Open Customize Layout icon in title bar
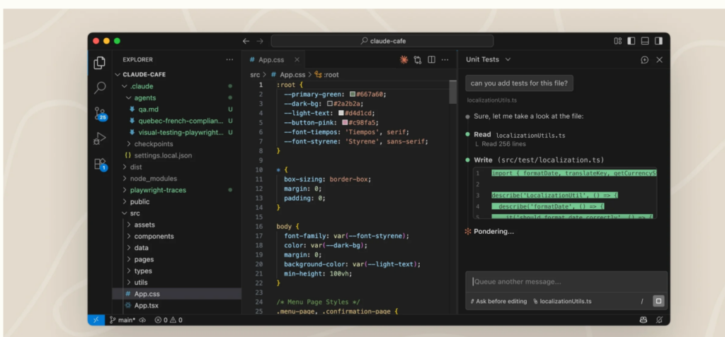Viewport: 725px width, 337px height. (x=617, y=41)
